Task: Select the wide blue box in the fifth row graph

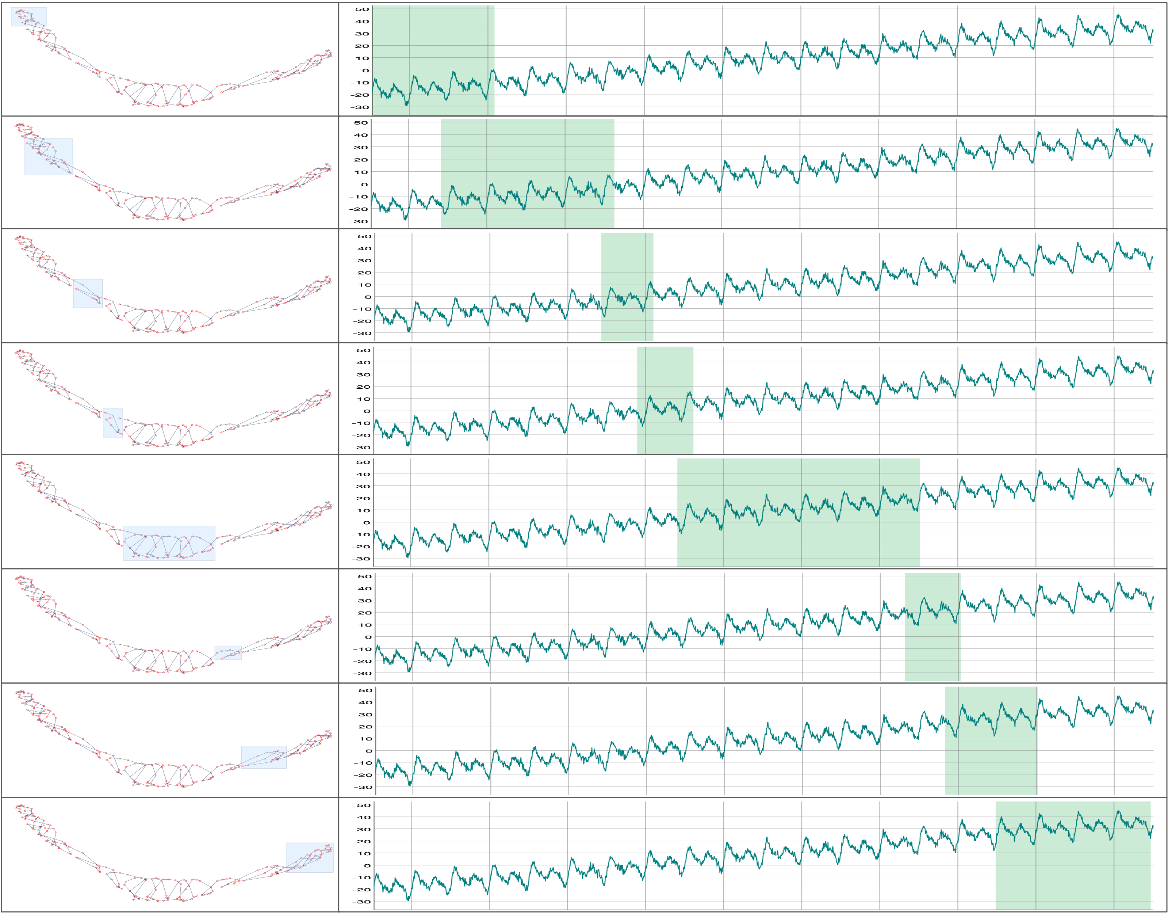Action: (169, 543)
